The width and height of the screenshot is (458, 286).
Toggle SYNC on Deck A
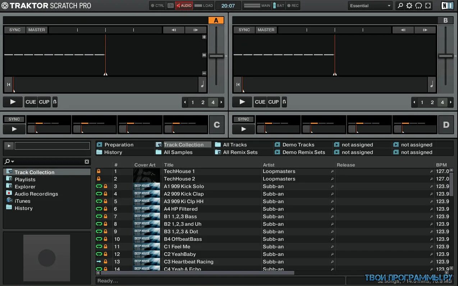pos(15,30)
